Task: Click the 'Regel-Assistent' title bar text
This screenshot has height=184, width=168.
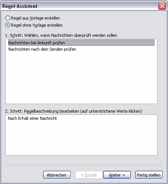Action: [x=20, y=6]
